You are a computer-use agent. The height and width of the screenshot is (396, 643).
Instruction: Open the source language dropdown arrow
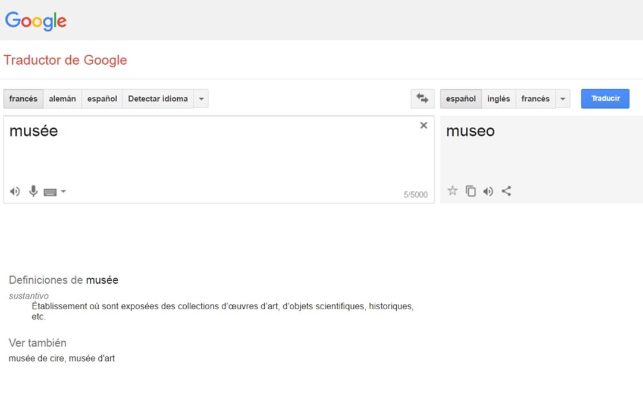pos(201,99)
